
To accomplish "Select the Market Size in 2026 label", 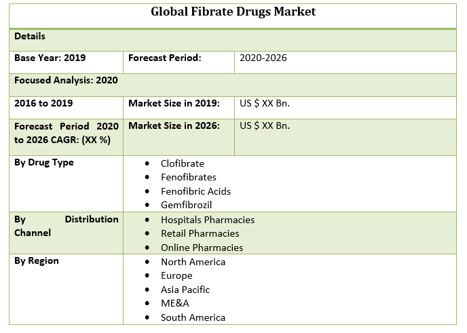I will pos(174,125).
